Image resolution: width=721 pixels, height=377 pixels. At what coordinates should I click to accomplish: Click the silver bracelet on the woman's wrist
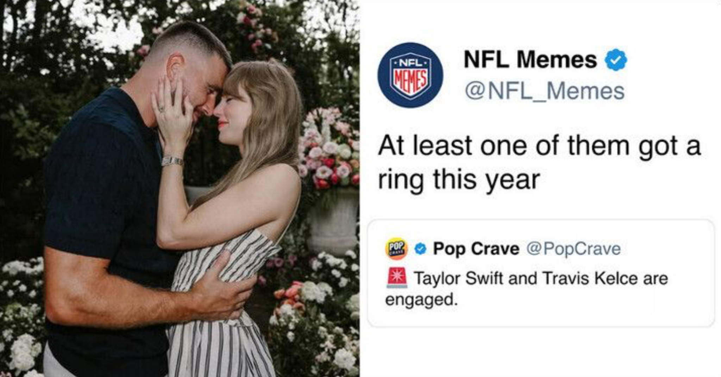(x=172, y=161)
